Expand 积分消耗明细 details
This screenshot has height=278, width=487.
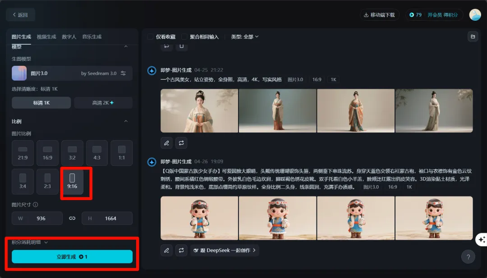tap(30, 242)
